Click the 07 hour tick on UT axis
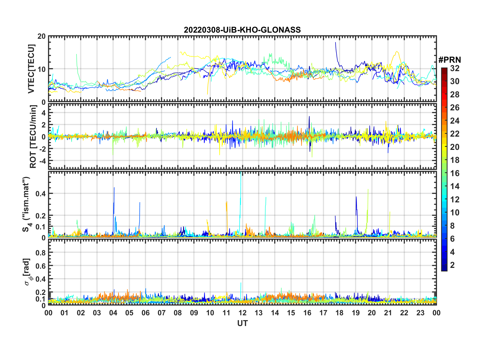The height and width of the screenshot is (339, 485). coord(162,313)
